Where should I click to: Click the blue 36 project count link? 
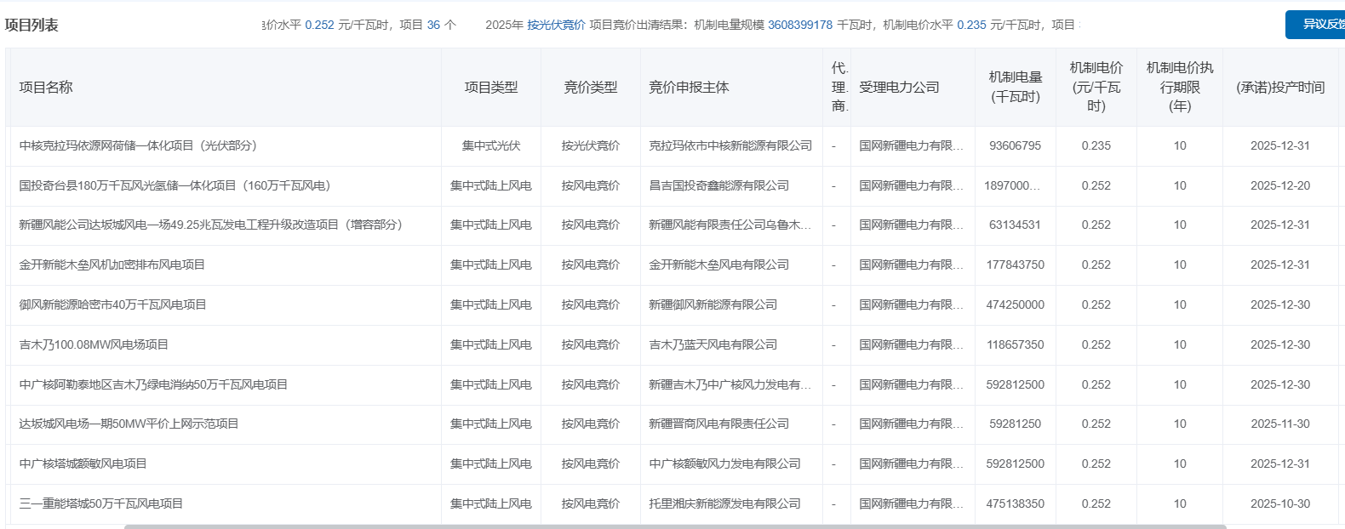433,25
